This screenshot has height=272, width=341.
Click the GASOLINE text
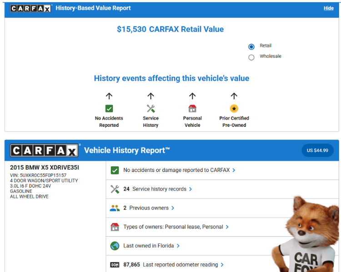(21, 191)
